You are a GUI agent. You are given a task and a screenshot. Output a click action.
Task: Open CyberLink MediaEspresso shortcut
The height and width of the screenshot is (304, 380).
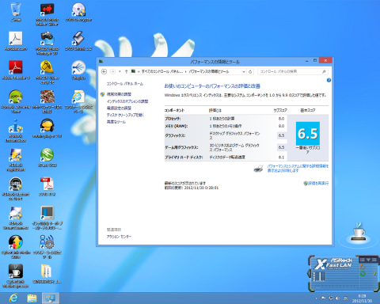coord(16,275)
